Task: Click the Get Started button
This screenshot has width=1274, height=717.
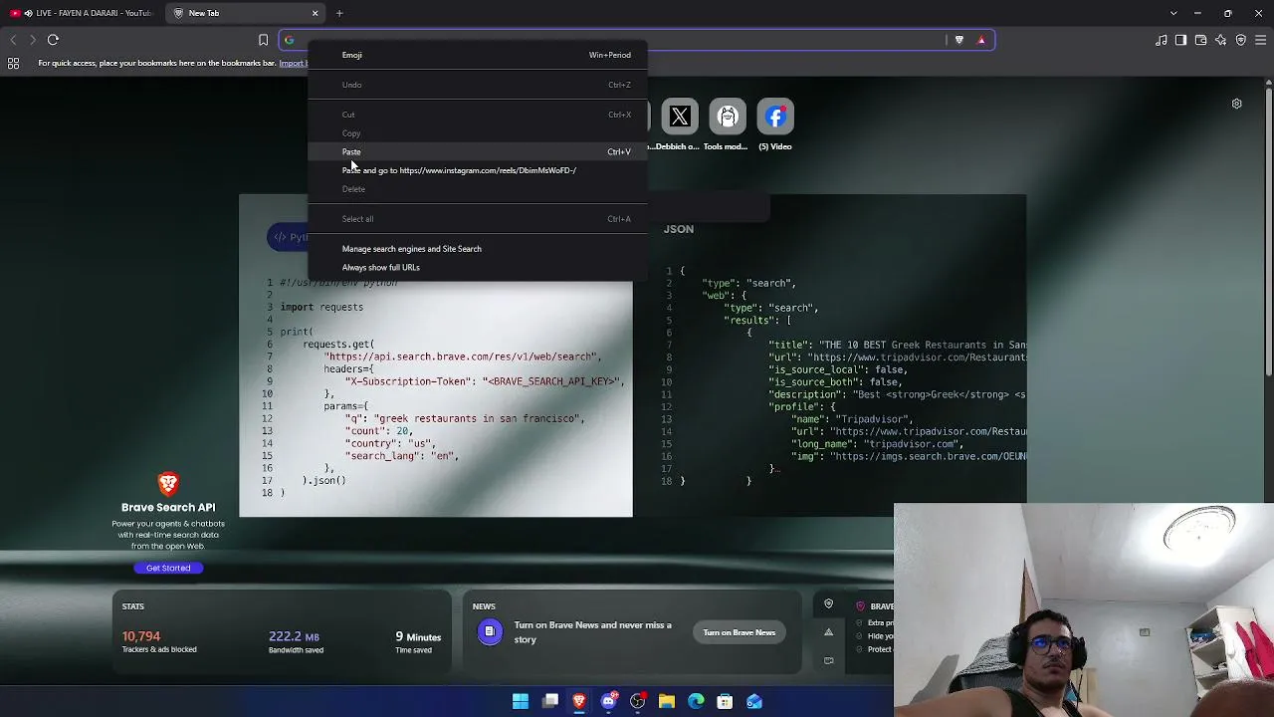Action: (x=168, y=568)
